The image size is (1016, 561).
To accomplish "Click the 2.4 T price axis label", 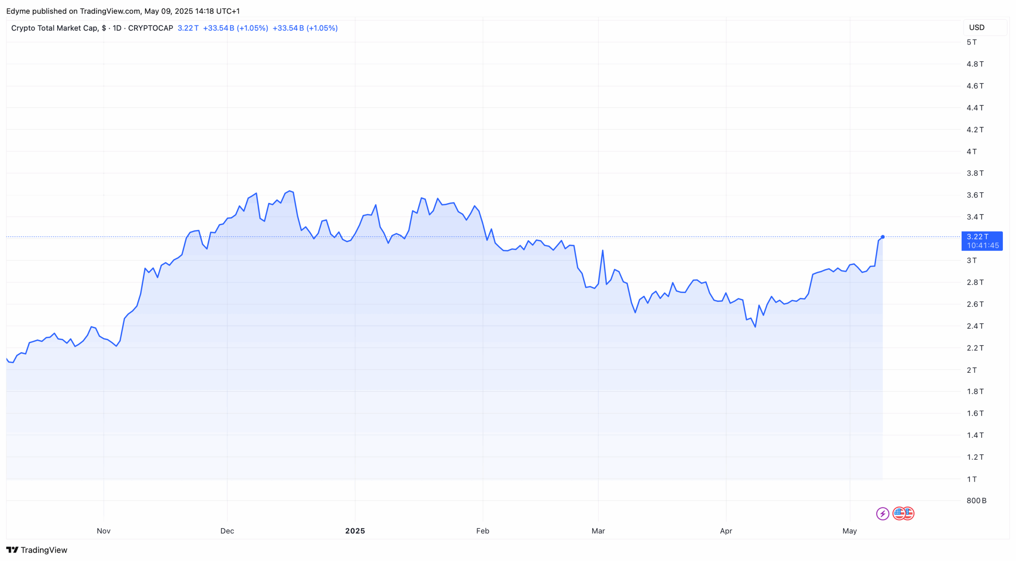I will tap(975, 326).
